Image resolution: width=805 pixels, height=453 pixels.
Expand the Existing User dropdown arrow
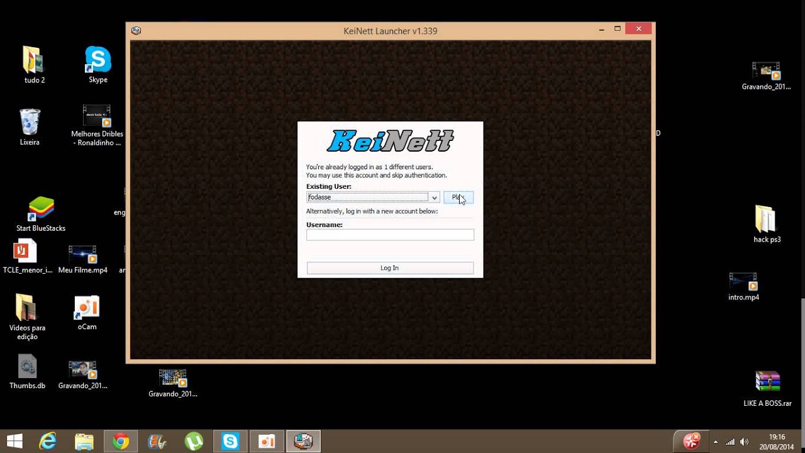[x=434, y=198]
